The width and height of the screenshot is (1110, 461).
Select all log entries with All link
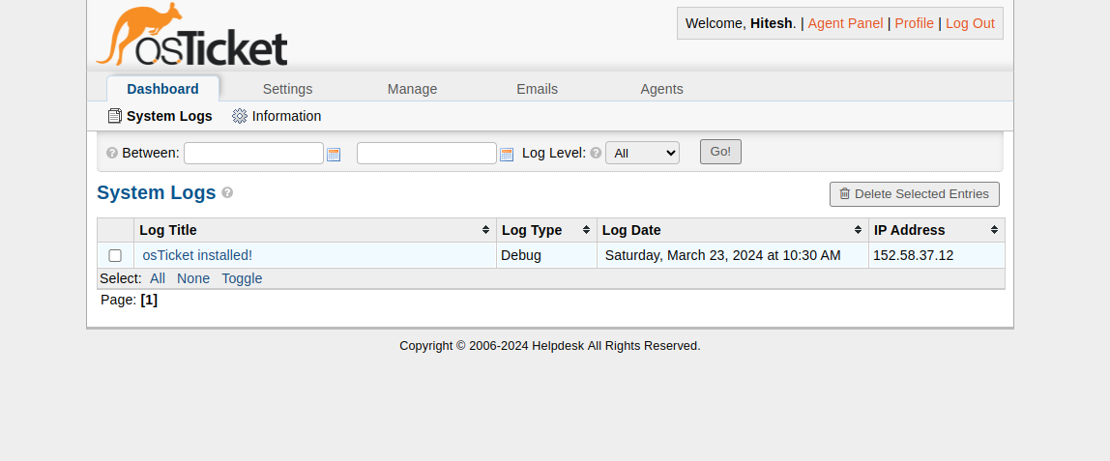pos(158,278)
